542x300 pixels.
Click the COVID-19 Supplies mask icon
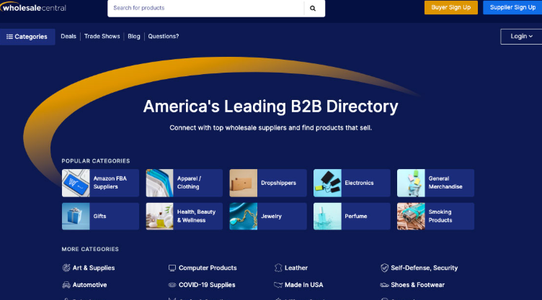click(x=172, y=285)
